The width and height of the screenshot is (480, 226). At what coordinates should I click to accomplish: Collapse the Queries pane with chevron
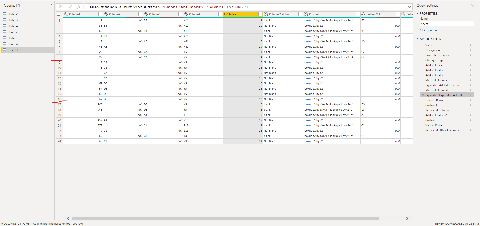click(x=51, y=5)
